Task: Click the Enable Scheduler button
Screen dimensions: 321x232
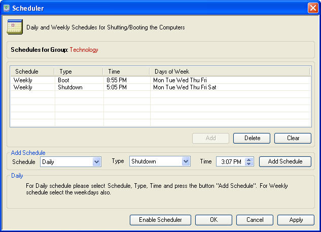Action: 160,220
